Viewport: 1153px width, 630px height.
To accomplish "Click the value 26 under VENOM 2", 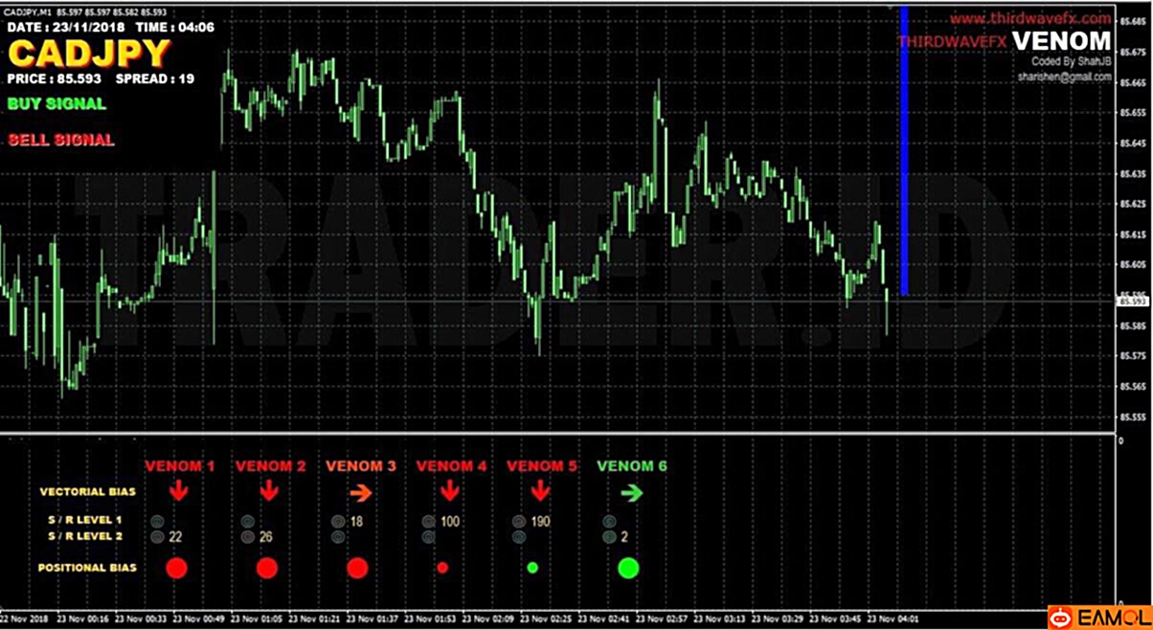I will [x=266, y=537].
